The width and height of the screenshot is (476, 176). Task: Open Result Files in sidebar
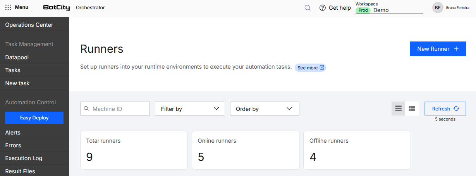click(34, 171)
